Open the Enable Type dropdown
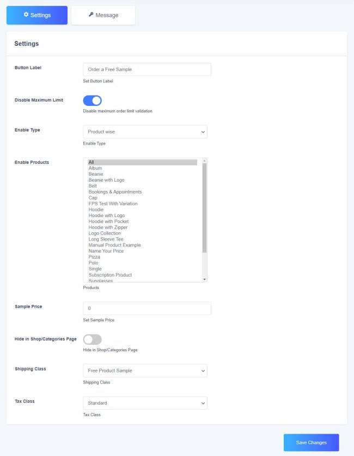This screenshot has height=456, width=354. [x=145, y=131]
